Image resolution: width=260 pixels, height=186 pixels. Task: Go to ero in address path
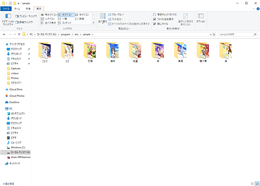pyautogui.click(x=76, y=35)
